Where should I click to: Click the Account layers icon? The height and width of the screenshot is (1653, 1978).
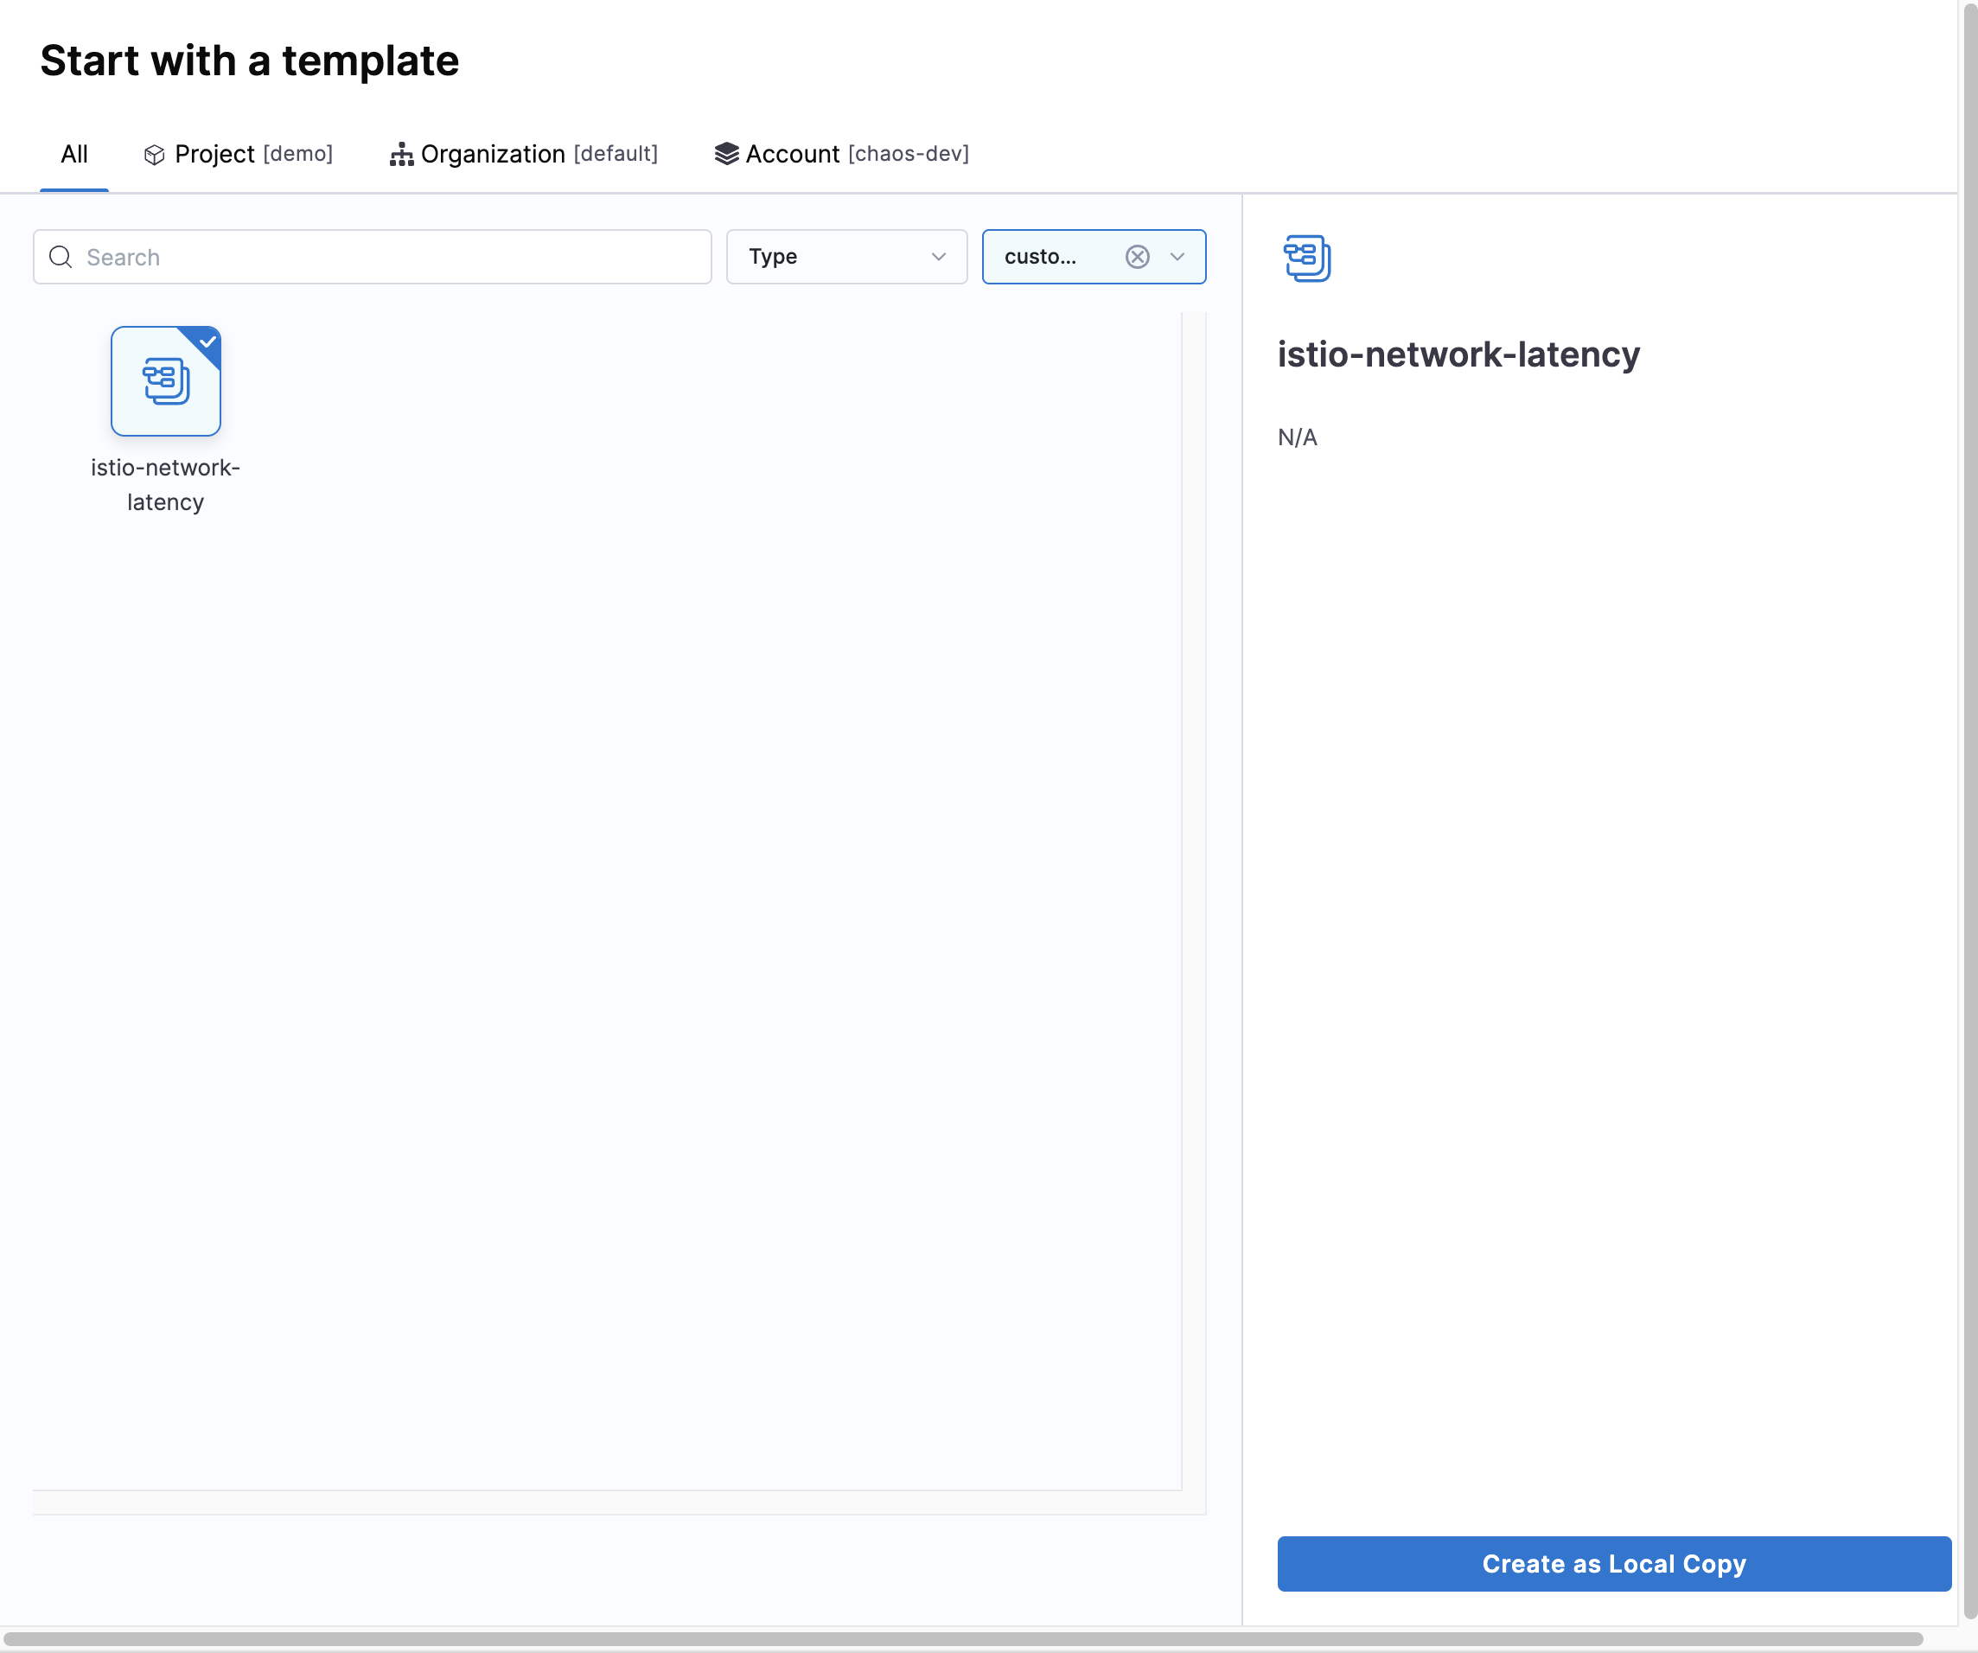pyautogui.click(x=726, y=154)
